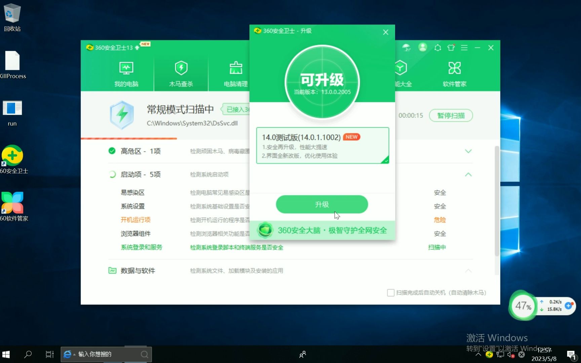Viewport: 581px width, 363px height.
Task: Click the 360 tray icon in taskbar
Action: (x=490, y=354)
